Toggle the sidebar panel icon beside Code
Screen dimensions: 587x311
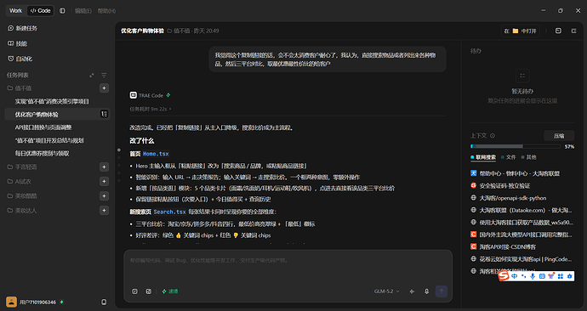pos(62,11)
